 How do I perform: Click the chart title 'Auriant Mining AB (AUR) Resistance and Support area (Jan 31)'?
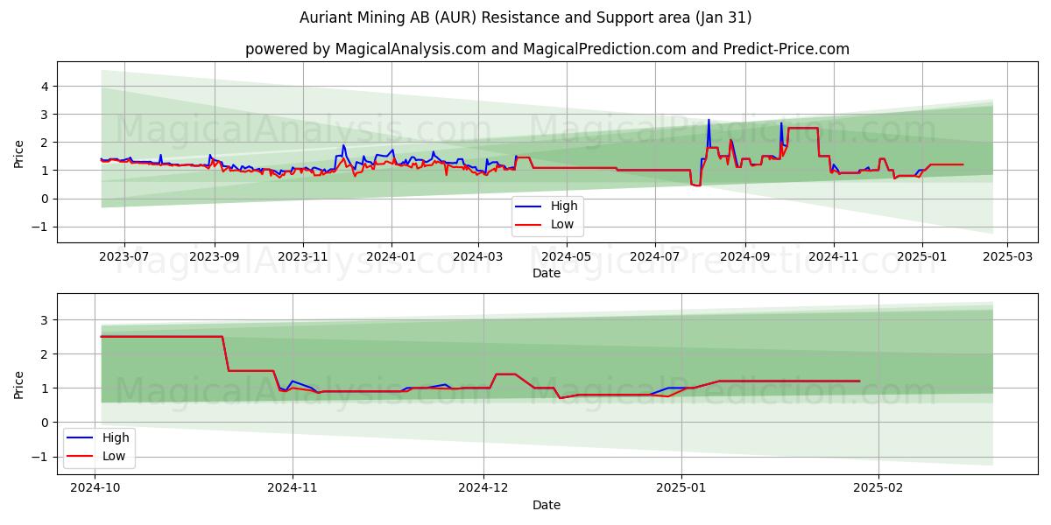(525, 17)
